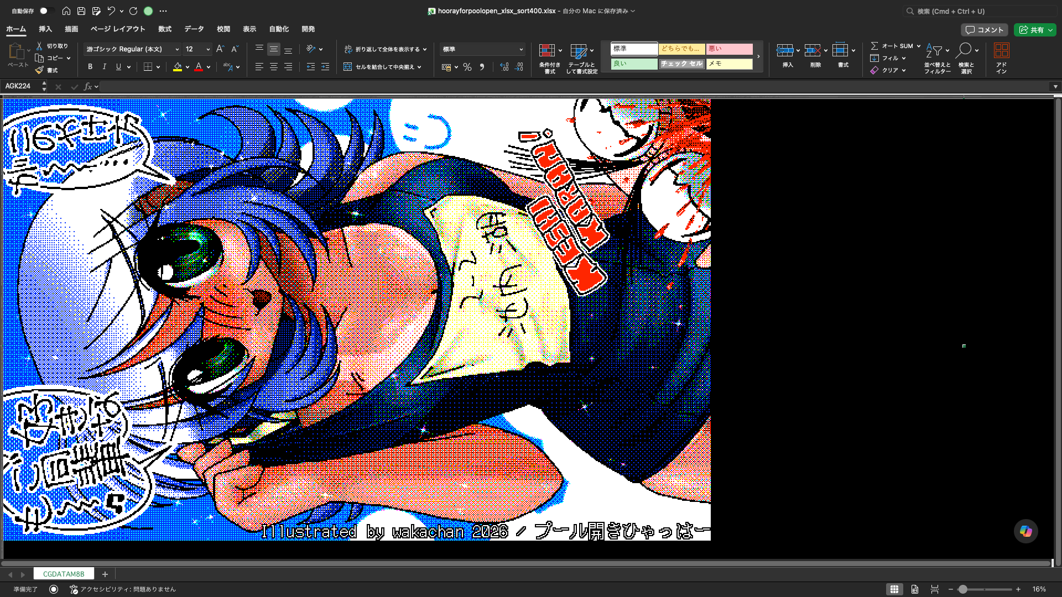Open the Copilot floating icon
This screenshot has width=1062, height=597.
(x=1026, y=531)
